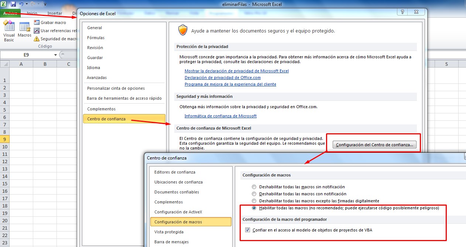Select Editores de confianza in Centro de confianza
The width and height of the screenshot is (466, 247).
click(191, 172)
